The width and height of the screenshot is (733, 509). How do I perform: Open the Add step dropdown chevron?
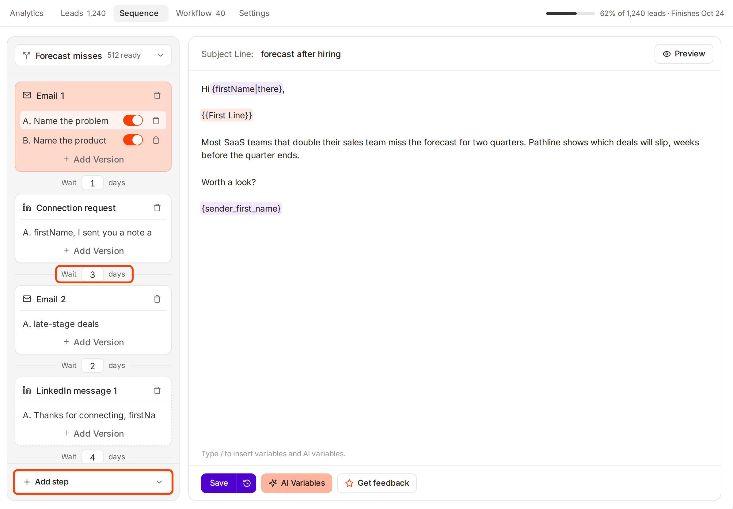(x=159, y=482)
